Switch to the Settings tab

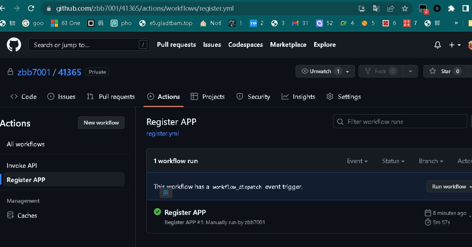(344, 97)
